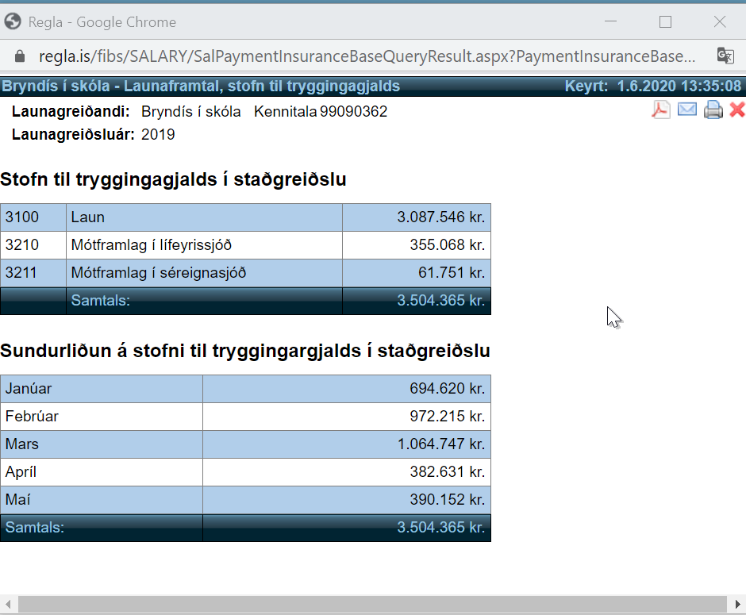This screenshot has height=615, width=746.
Task: View site info via padlock icon
Action: pyautogui.click(x=21, y=56)
